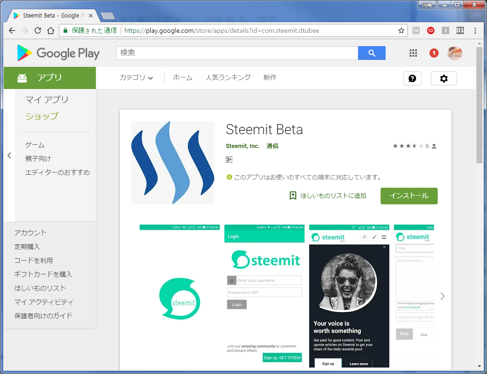Viewport: 487px width, 374px height.
Task: Click the Steemit, Inc. developer link
Action: click(242, 146)
